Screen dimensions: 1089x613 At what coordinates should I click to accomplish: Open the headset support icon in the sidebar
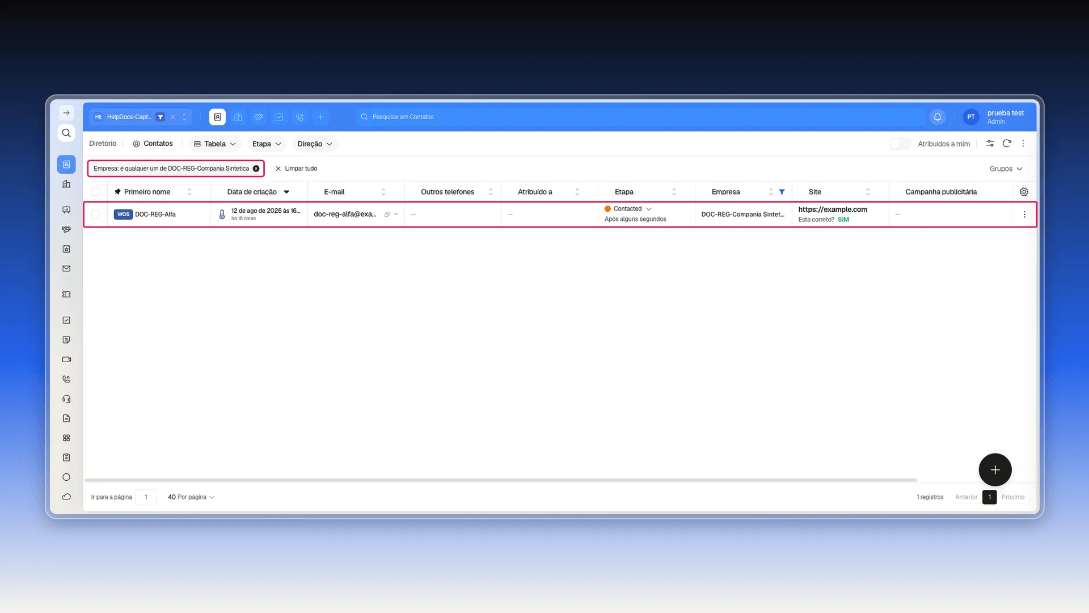coord(66,399)
